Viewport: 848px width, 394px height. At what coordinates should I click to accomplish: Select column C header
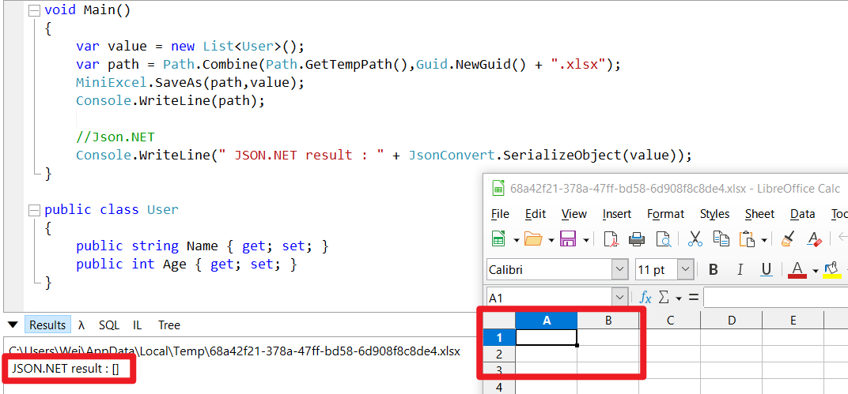pyautogui.click(x=670, y=320)
